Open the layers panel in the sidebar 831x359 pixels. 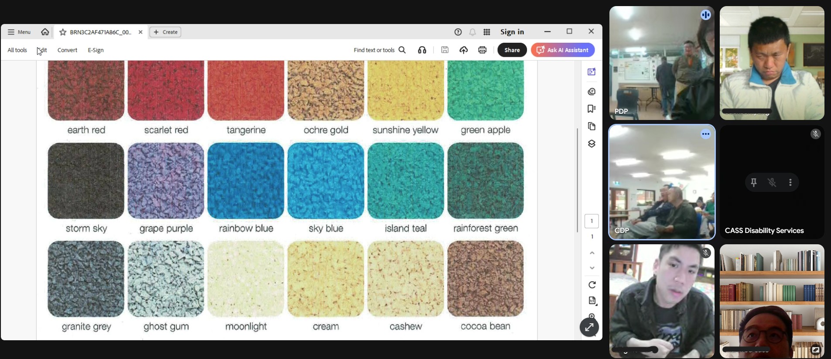tap(592, 144)
